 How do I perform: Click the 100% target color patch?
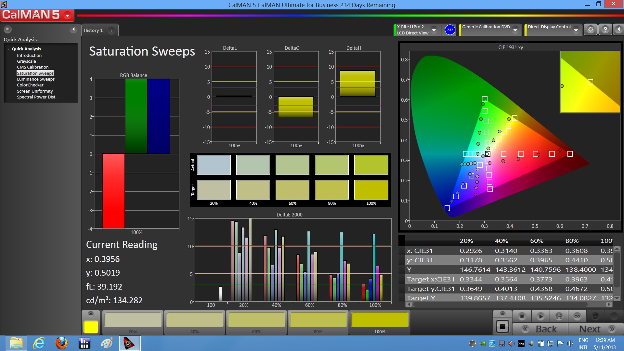click(371, 190)
